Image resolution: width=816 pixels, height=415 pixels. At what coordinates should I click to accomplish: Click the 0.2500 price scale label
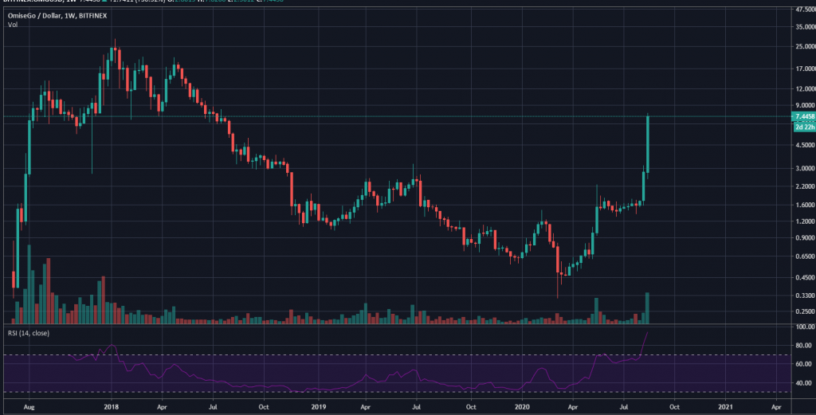(x=803, y=311)
